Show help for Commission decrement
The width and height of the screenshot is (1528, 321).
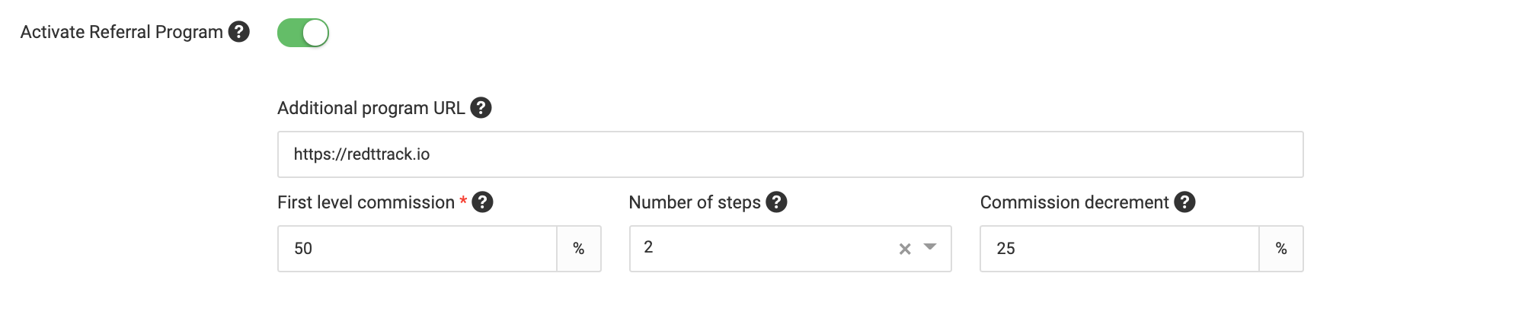pyautogui.click(x=1184, y=202)
